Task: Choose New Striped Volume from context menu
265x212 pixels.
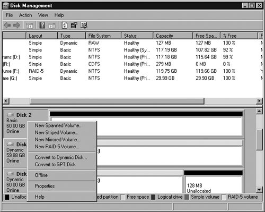Action: (62, 133)
